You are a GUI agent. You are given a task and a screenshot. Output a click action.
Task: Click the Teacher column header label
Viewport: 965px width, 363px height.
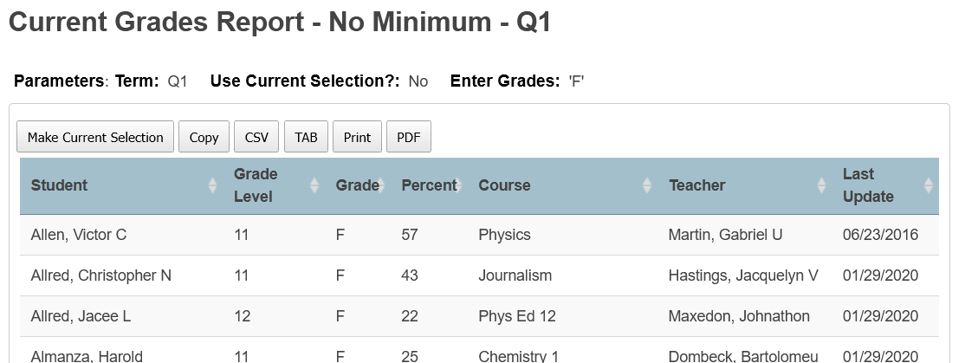pos(697,185)
